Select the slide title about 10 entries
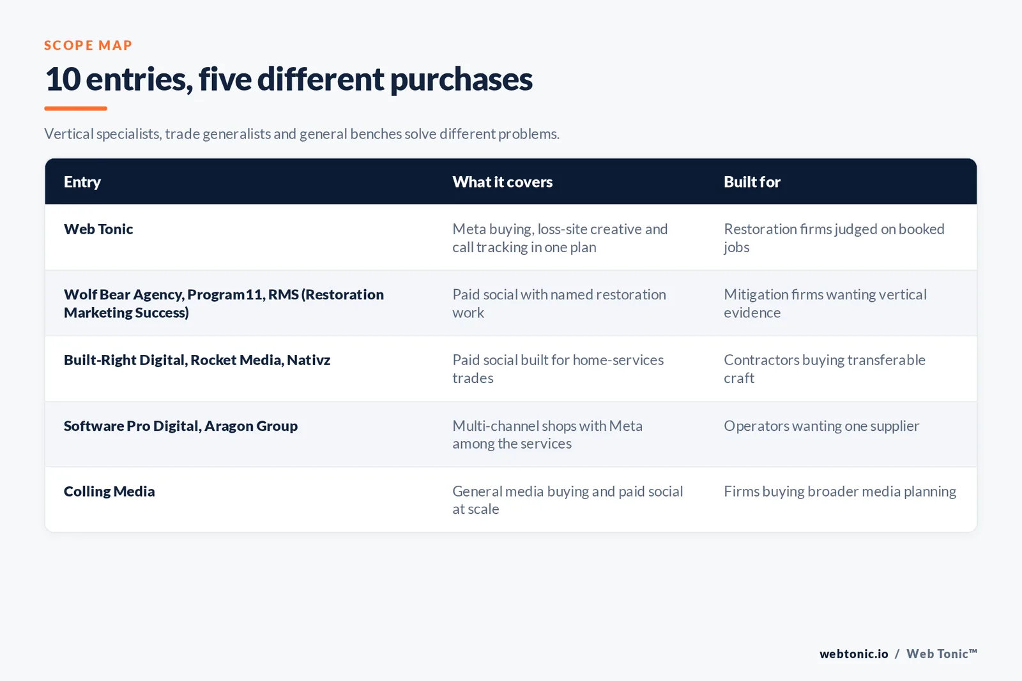Screen dimensions: 1022x681 (x=288, y=79)
